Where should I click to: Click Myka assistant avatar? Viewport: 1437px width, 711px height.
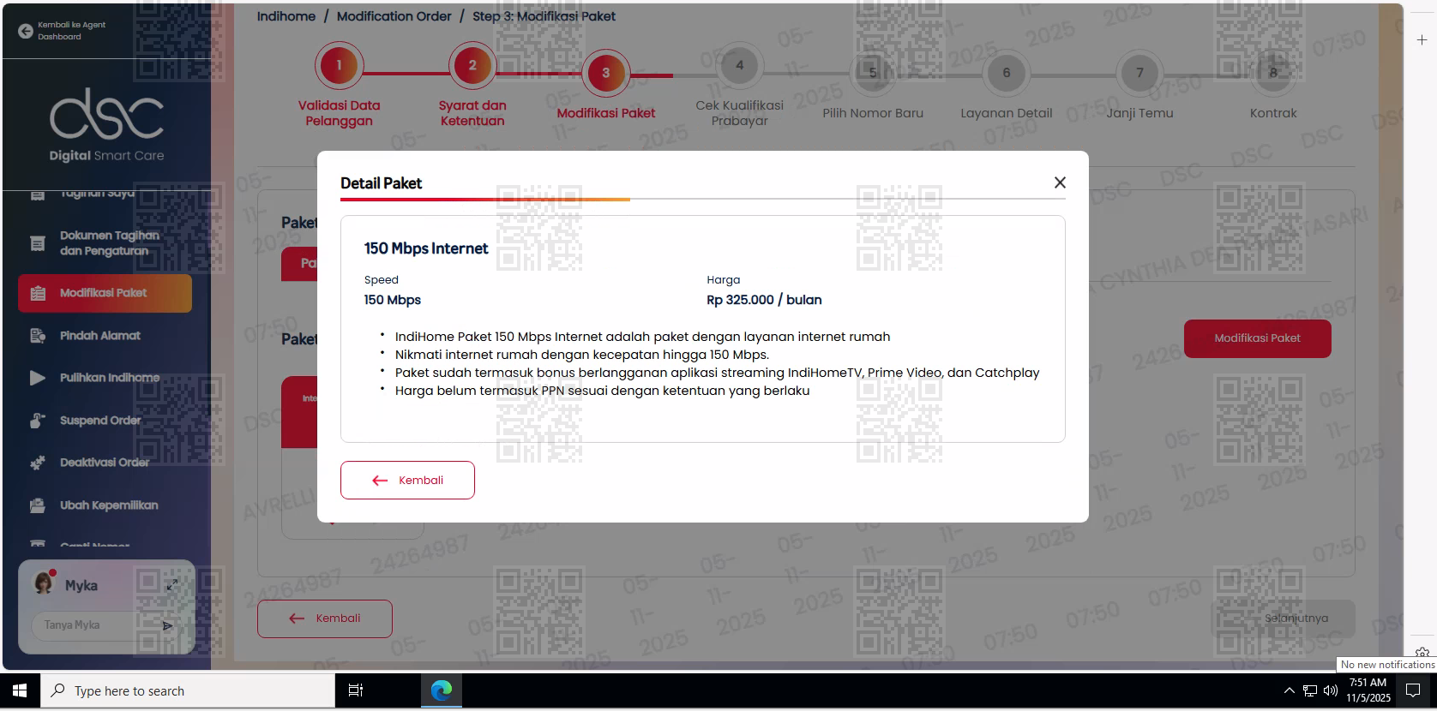[44, 583]
